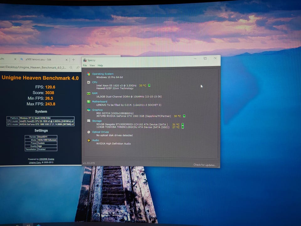The width and height of the screenshot is (301, 226).
Task: Click the read aloud icon in address bar
Action: click(x=78, y=67)
